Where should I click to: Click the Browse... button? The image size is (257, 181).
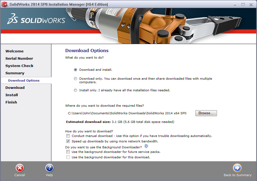click(x=206, y=113)
